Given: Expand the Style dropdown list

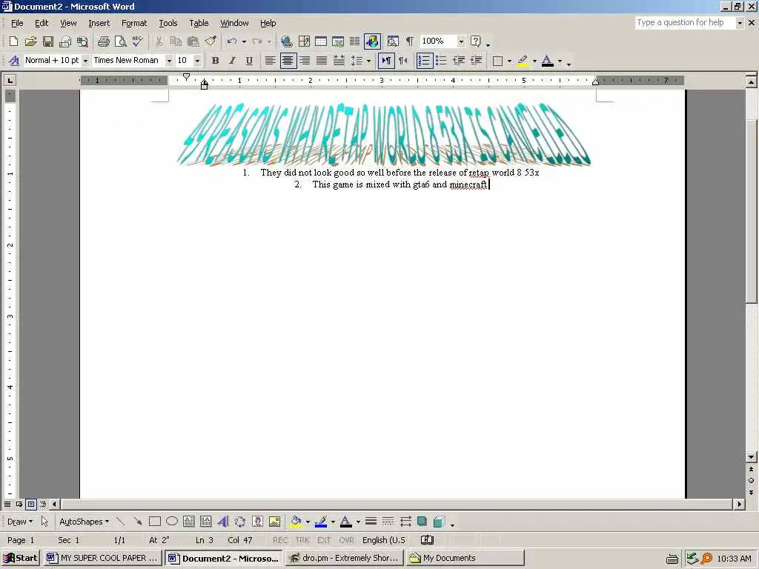Looking at the screenshot, I should pos(85,61).
